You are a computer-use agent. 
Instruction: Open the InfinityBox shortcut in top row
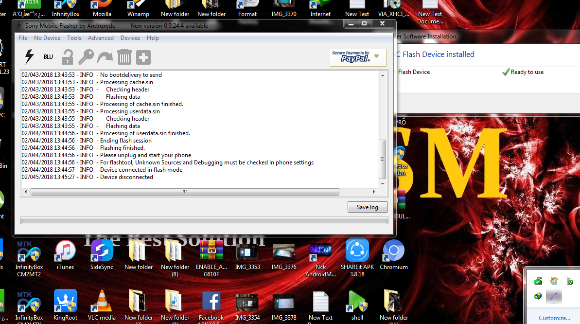66,9
